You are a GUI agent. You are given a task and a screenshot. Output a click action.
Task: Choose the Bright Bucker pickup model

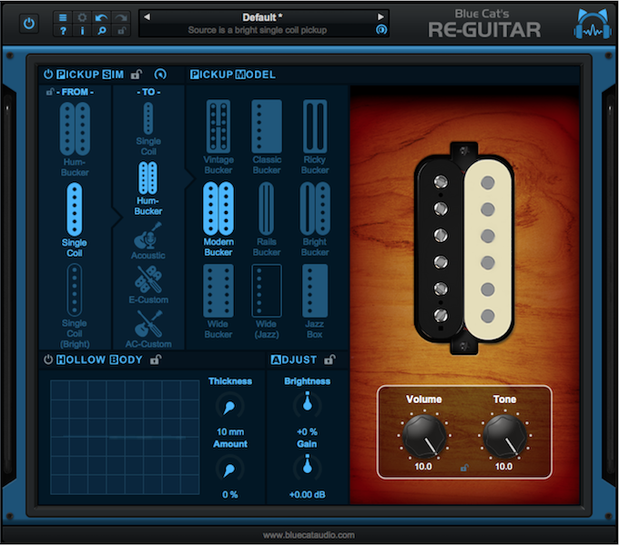tap(315, 219)
